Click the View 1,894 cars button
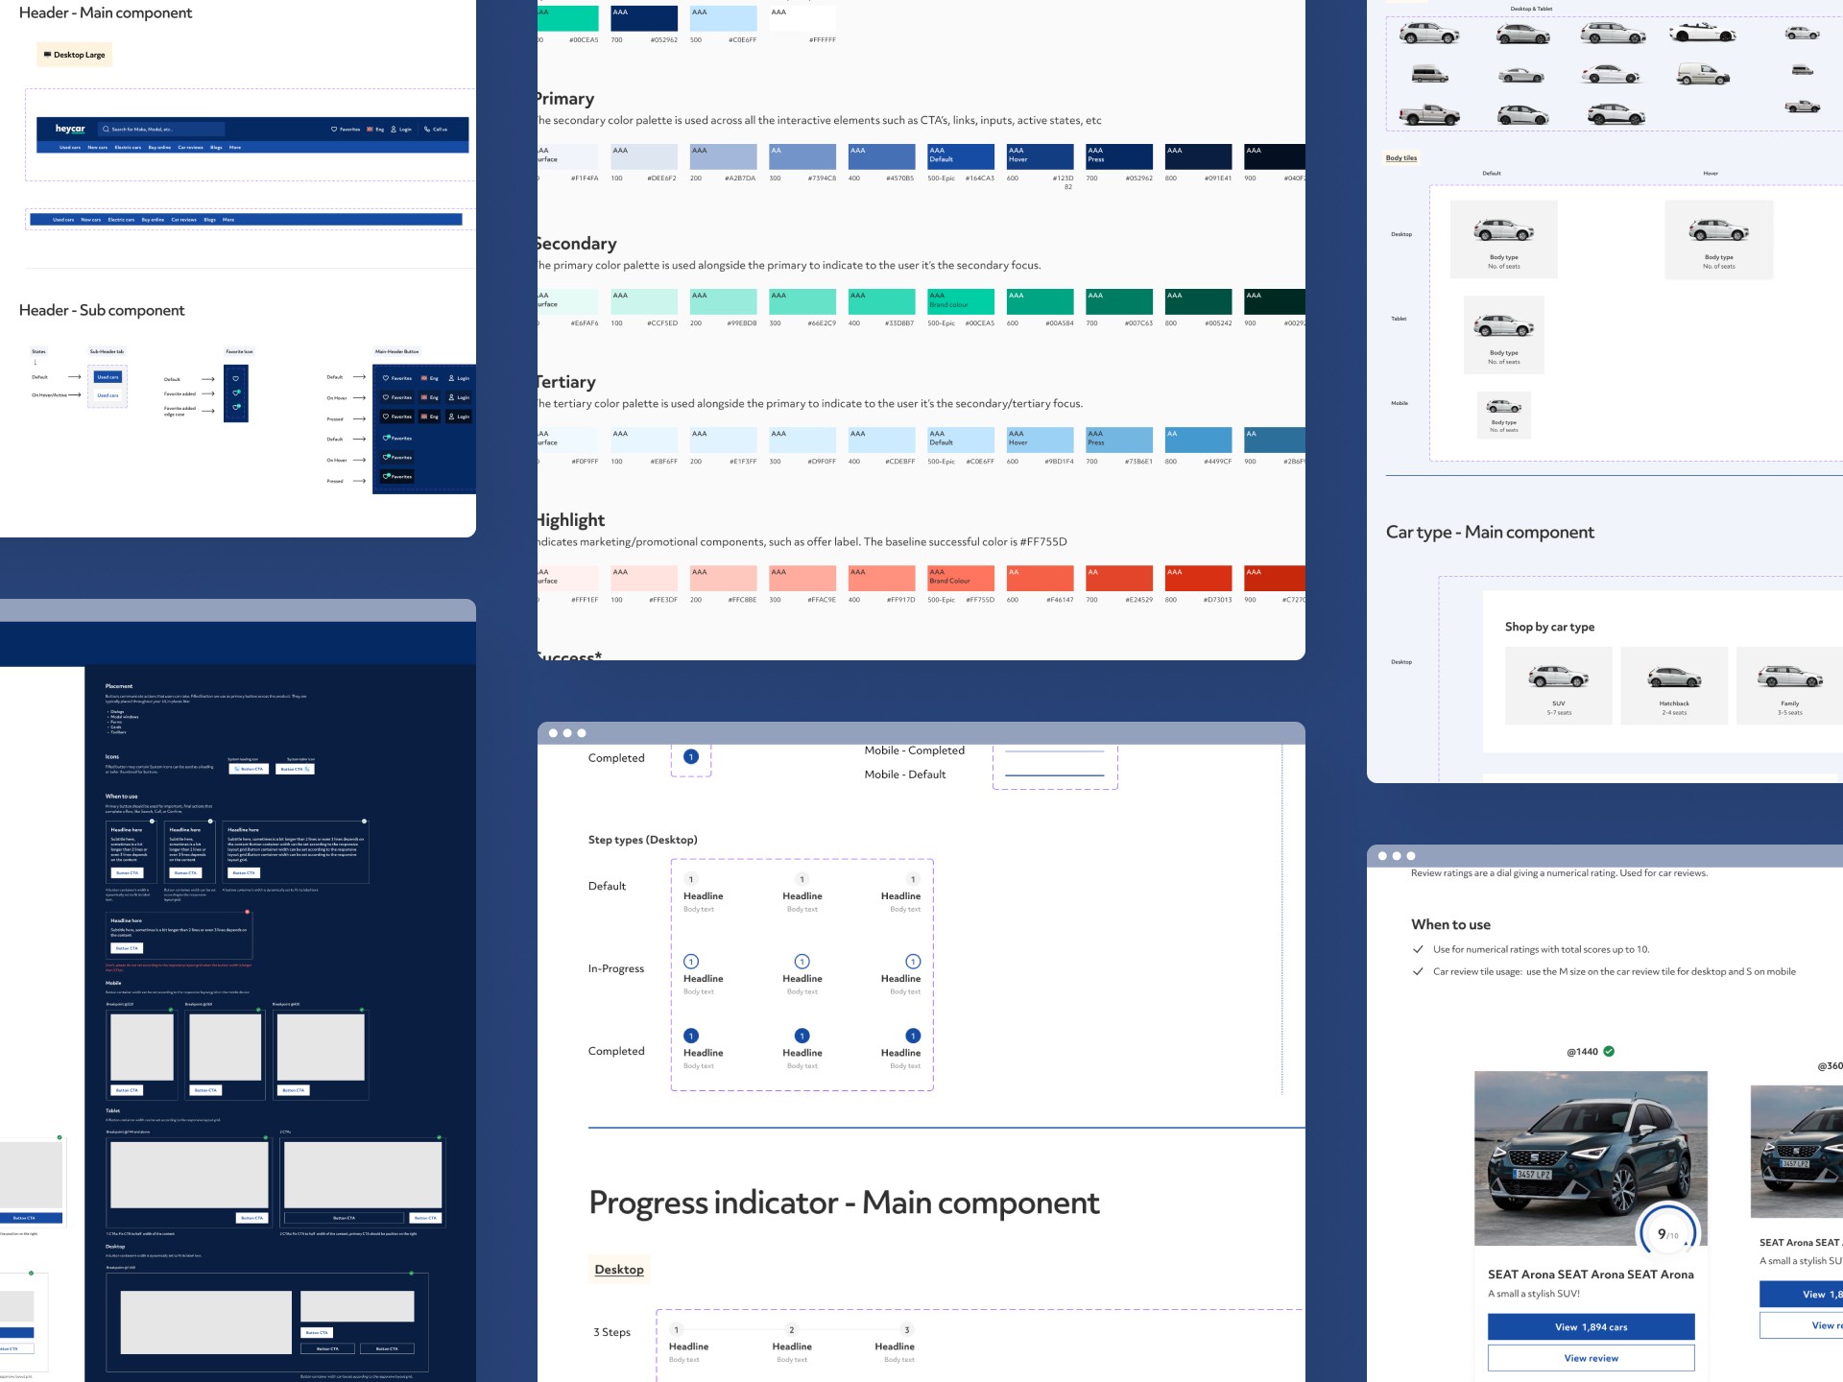Screen dimensions: 1843x1382 1591,1326
